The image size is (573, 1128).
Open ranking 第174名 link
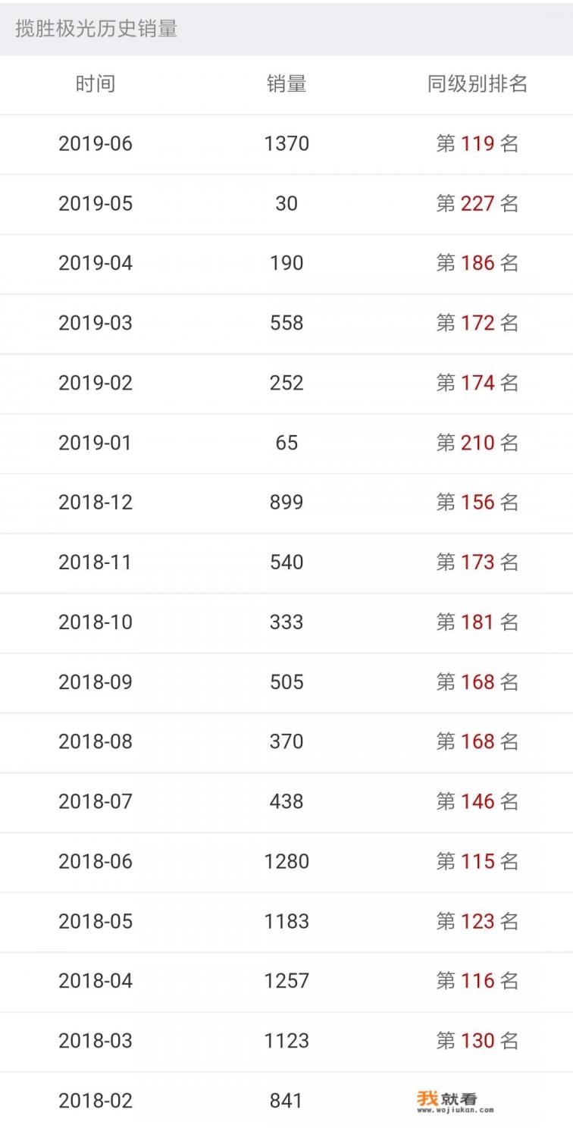(x=477, y=383)
